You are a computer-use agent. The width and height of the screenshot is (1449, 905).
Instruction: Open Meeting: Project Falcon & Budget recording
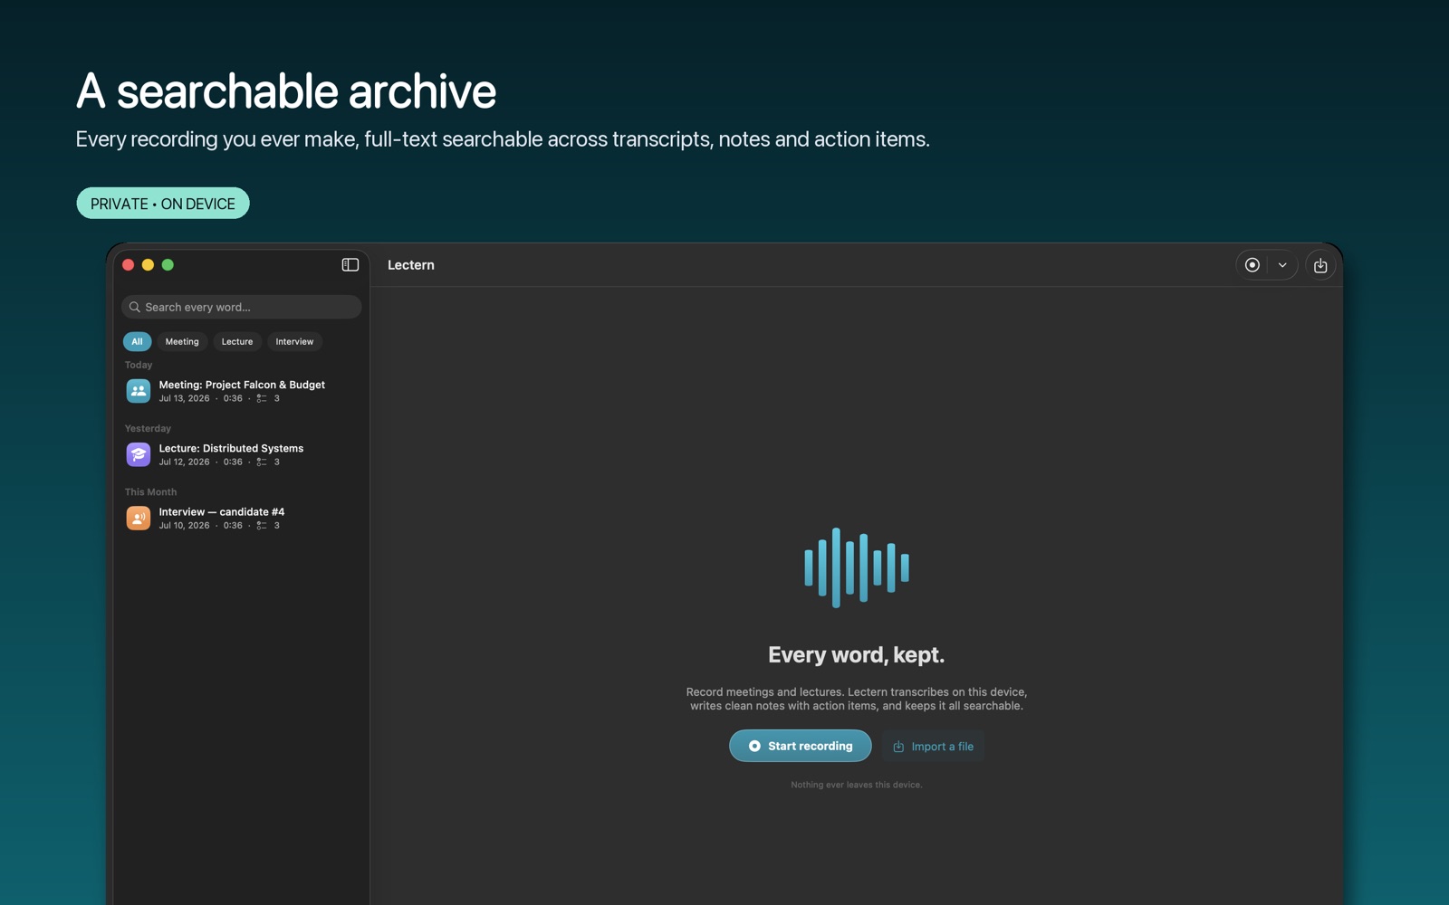pos(241,391)
